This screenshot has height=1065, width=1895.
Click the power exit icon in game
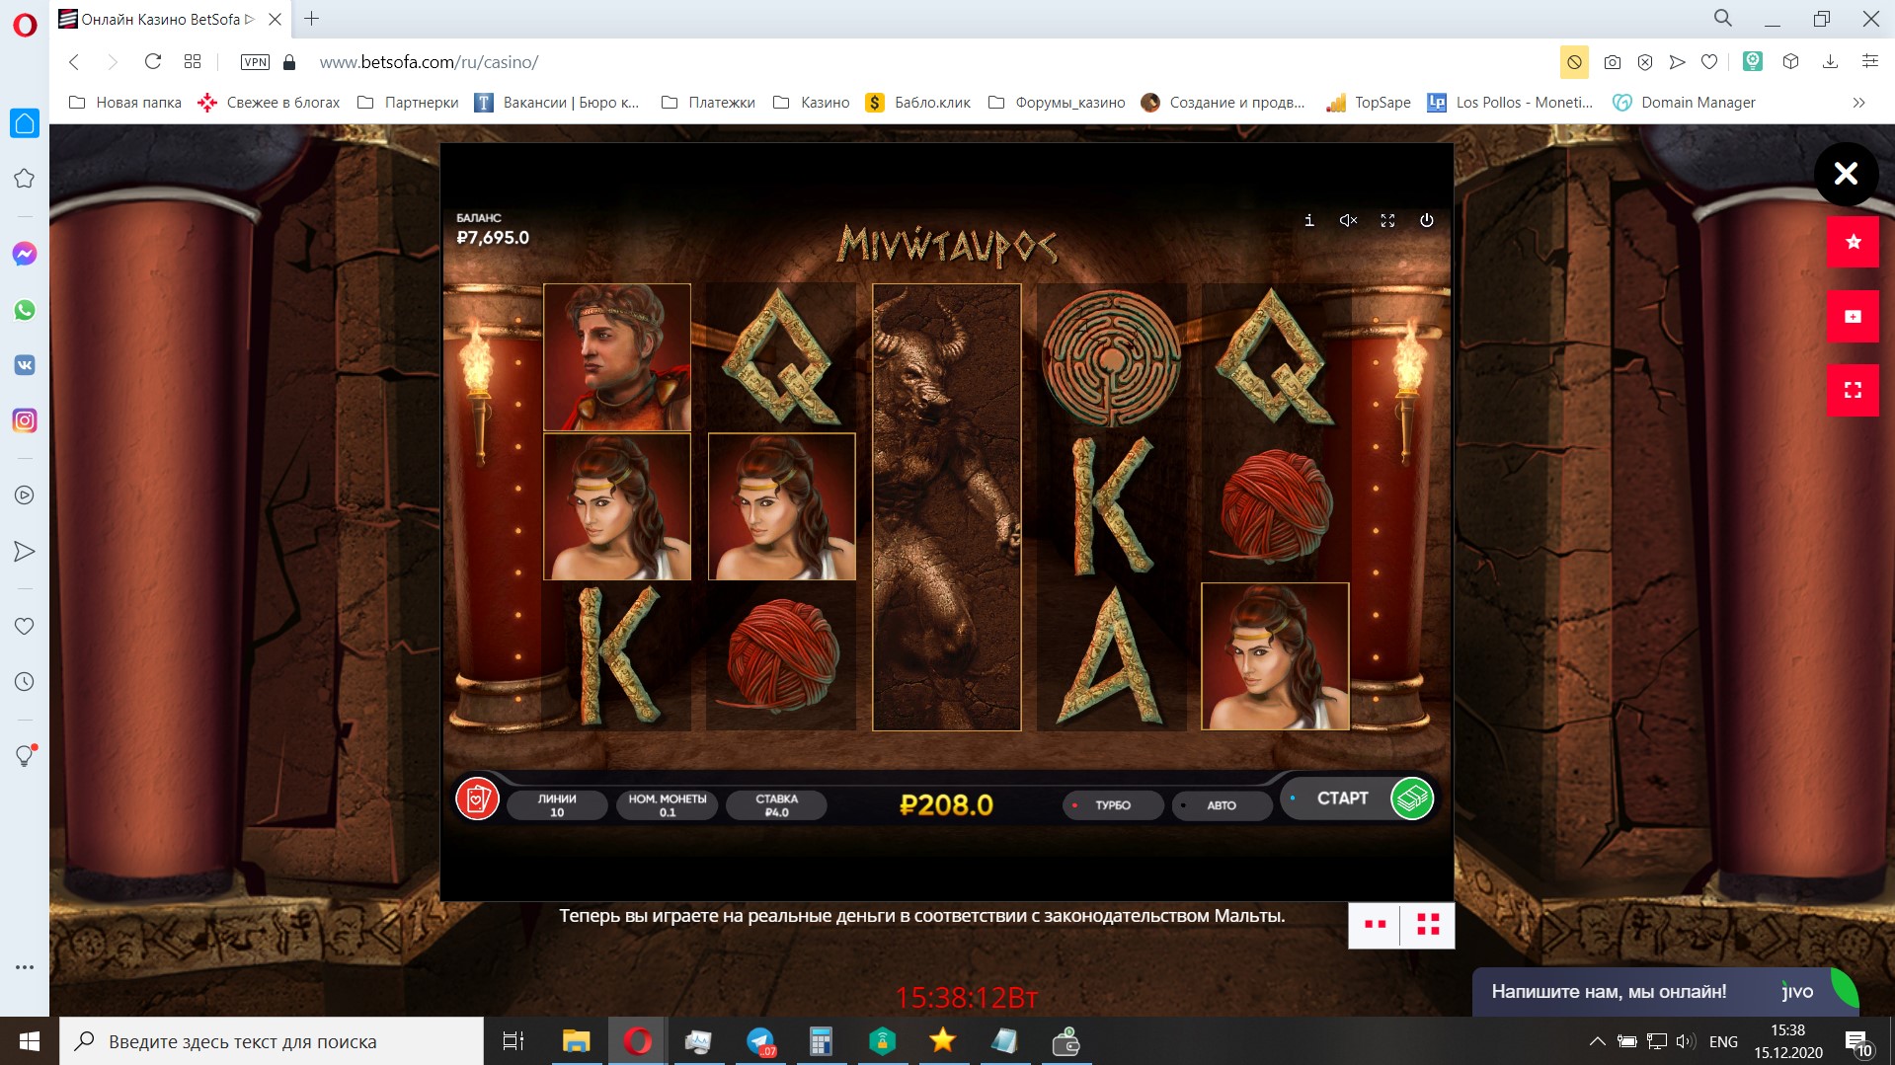point(1426,220)
